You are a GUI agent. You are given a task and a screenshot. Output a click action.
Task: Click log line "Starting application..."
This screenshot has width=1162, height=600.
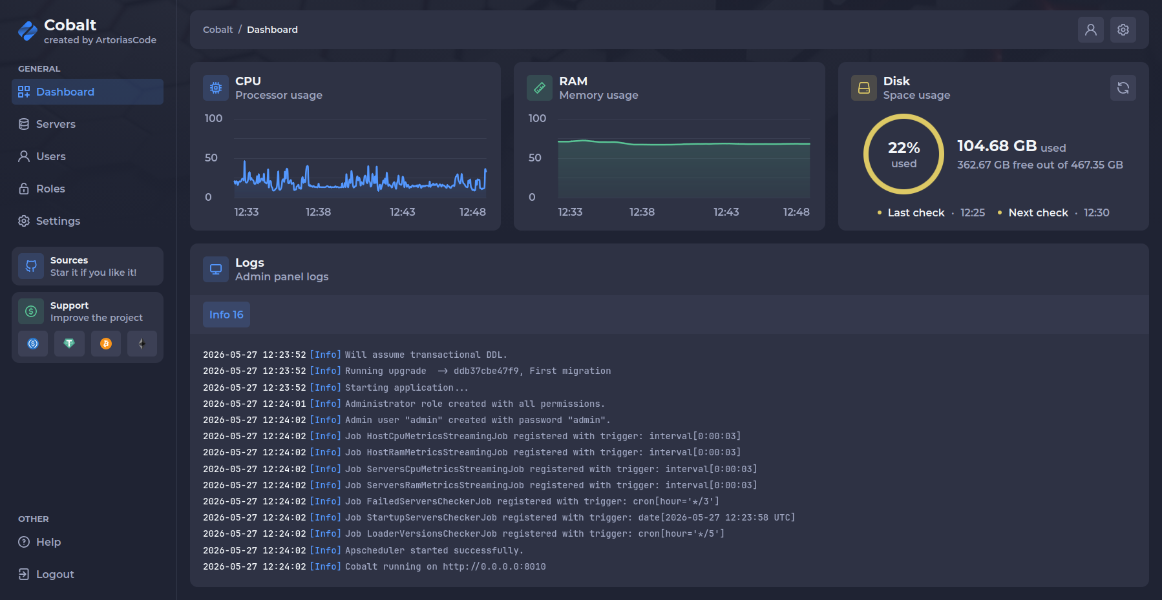coord(335,388)
